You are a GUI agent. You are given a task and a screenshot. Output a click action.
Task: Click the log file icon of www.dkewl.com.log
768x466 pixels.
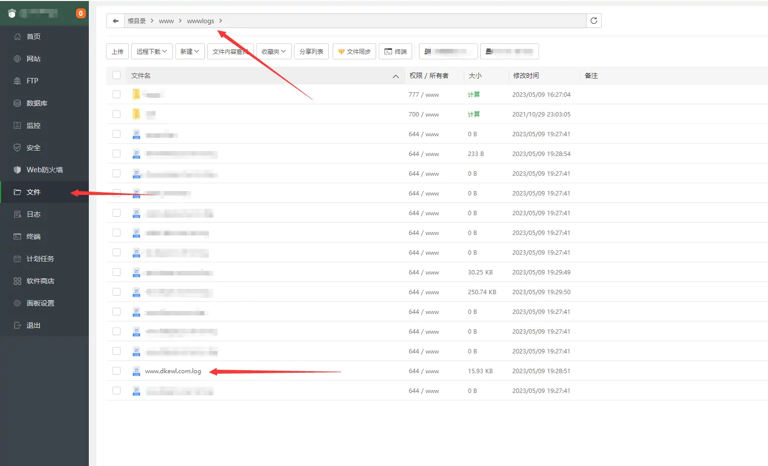[x=137, y=371]
